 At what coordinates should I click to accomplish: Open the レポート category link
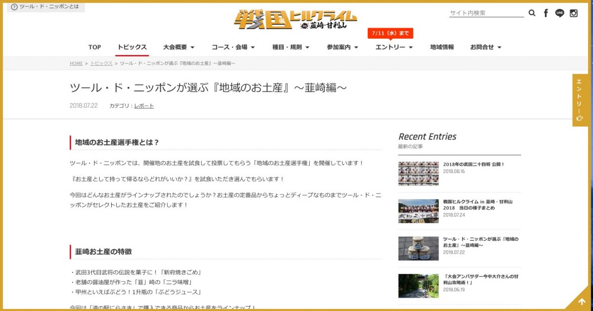(144, 106)
